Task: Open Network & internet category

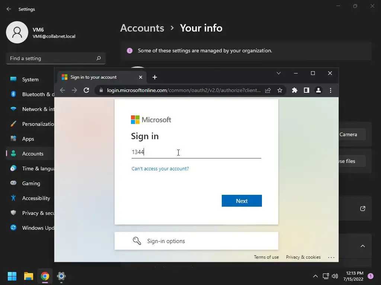Action: click(x=30, y=109)
